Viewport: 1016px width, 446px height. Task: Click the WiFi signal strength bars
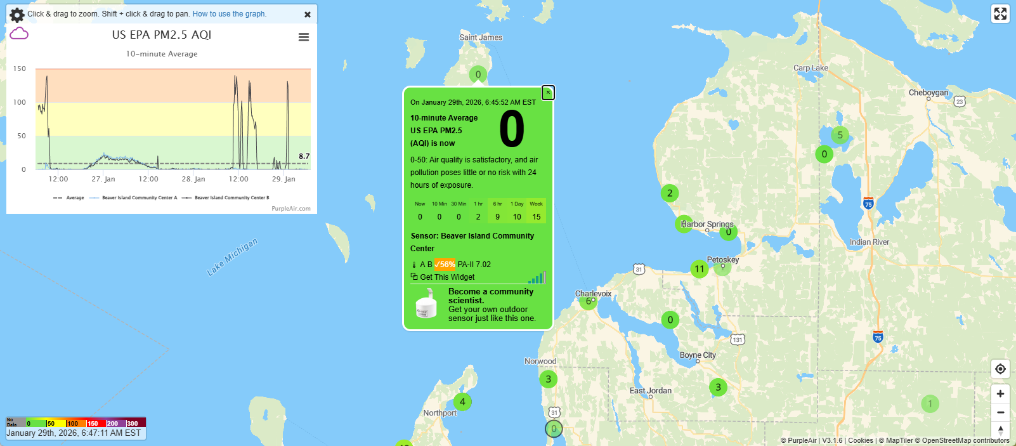[x=537, y=277]
